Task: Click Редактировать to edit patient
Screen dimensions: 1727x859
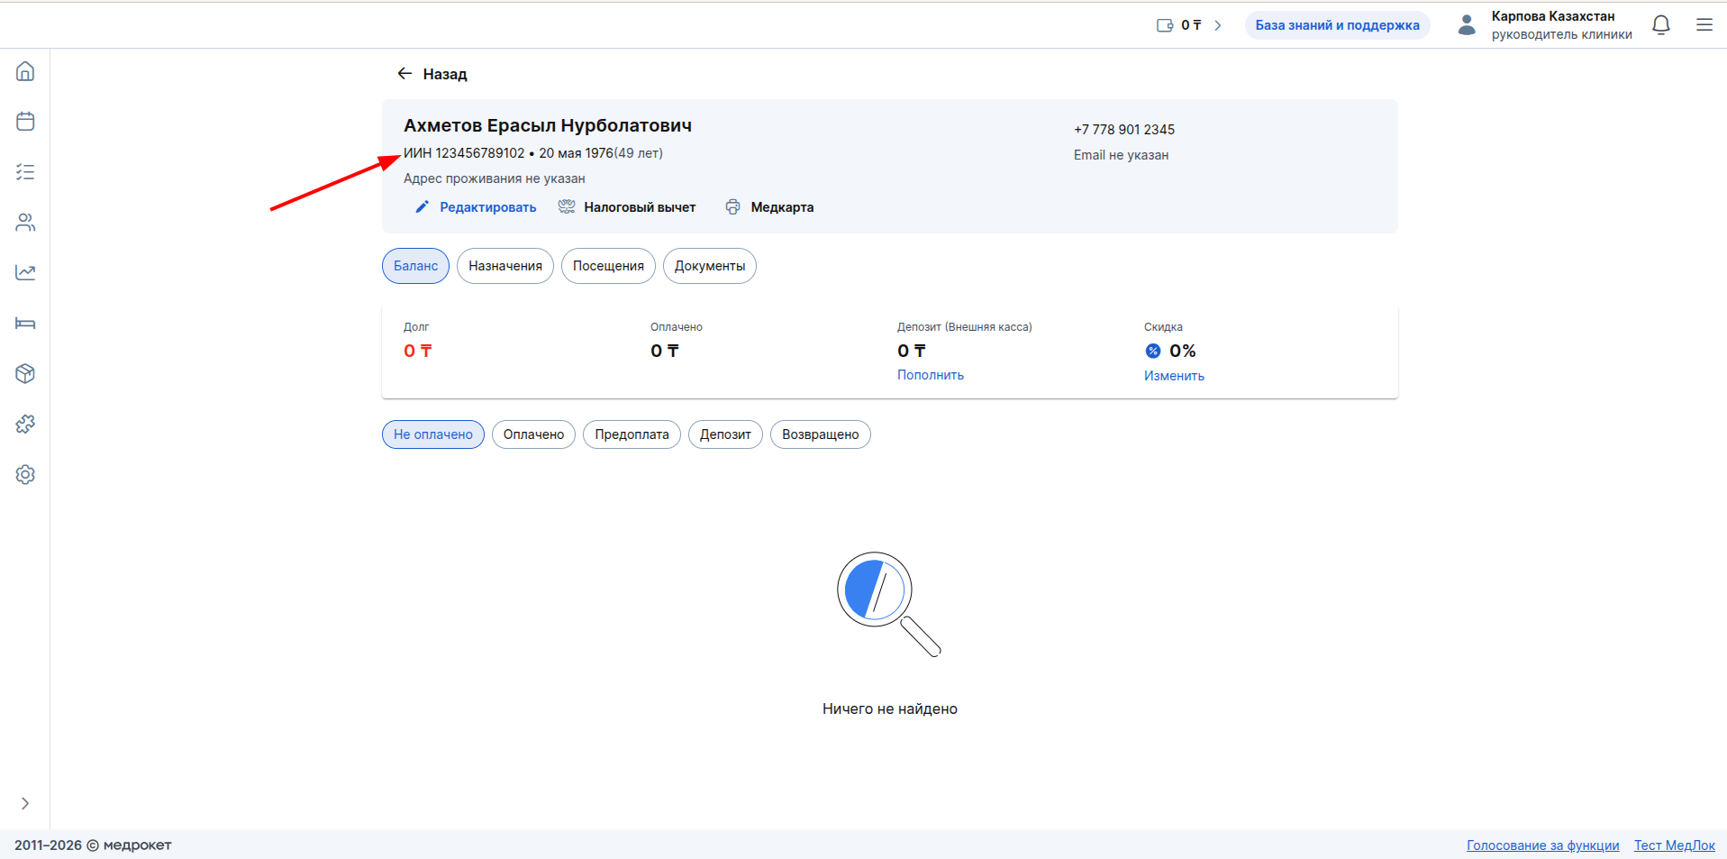Action: coord(486,207)
